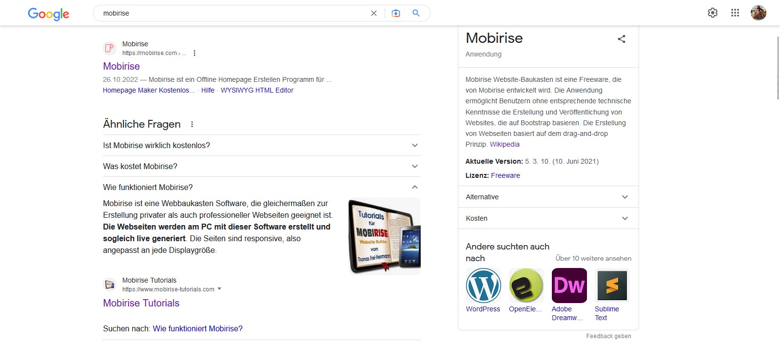
Task: Share the Mobirise knowledge panel
Action: click(x=622, y=39)
